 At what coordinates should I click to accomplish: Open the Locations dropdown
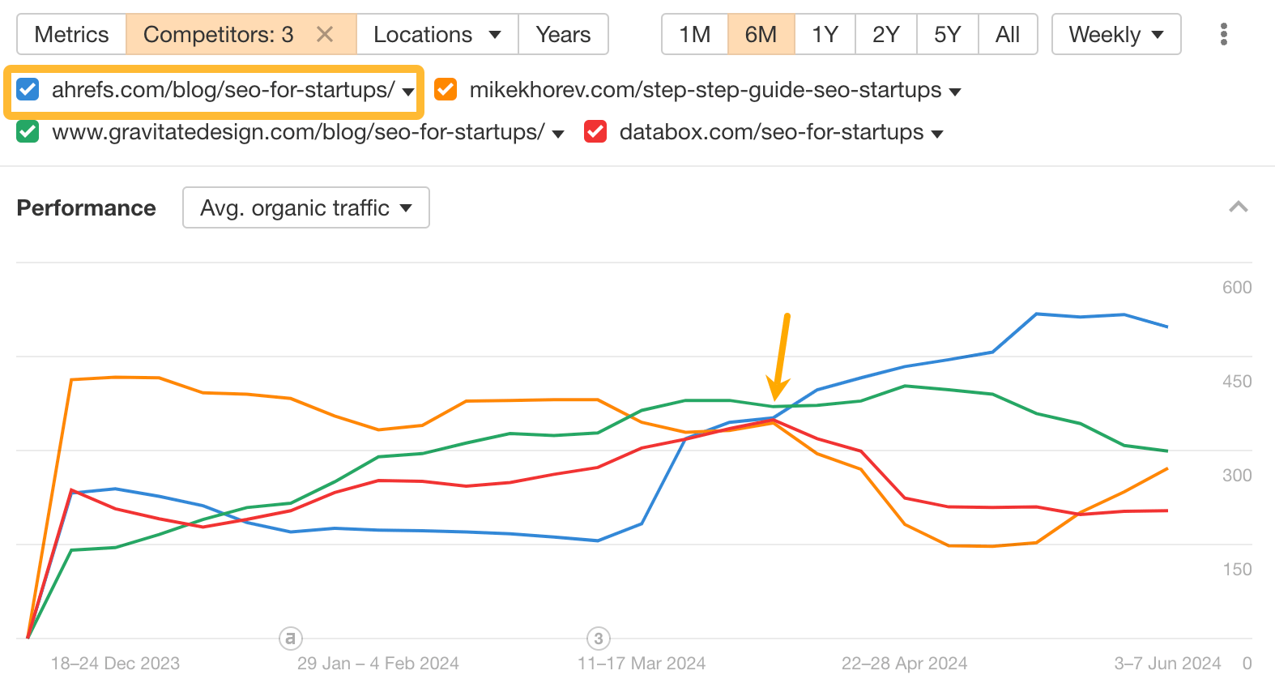[437, 34]
